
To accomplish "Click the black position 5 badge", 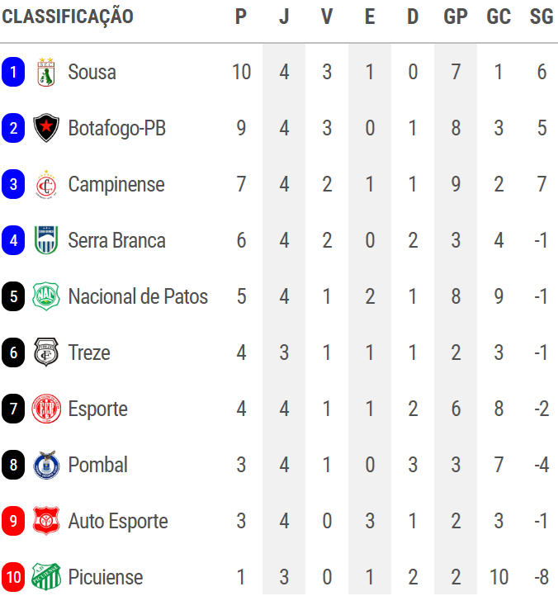I will click(13, 297).
